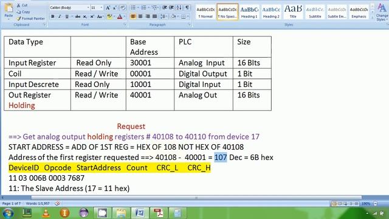Toggle italic formatting
The width and height of the screenshot is (389, 219).
click(60, 16)
